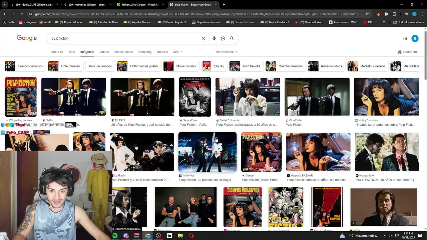Open the EL PAÍS image result
The image size is (427, 240).
pyautogui.click(x=142, y=97)
